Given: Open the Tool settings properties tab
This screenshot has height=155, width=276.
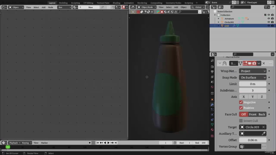Looking at the screenshot, I should tap(212, 61).
